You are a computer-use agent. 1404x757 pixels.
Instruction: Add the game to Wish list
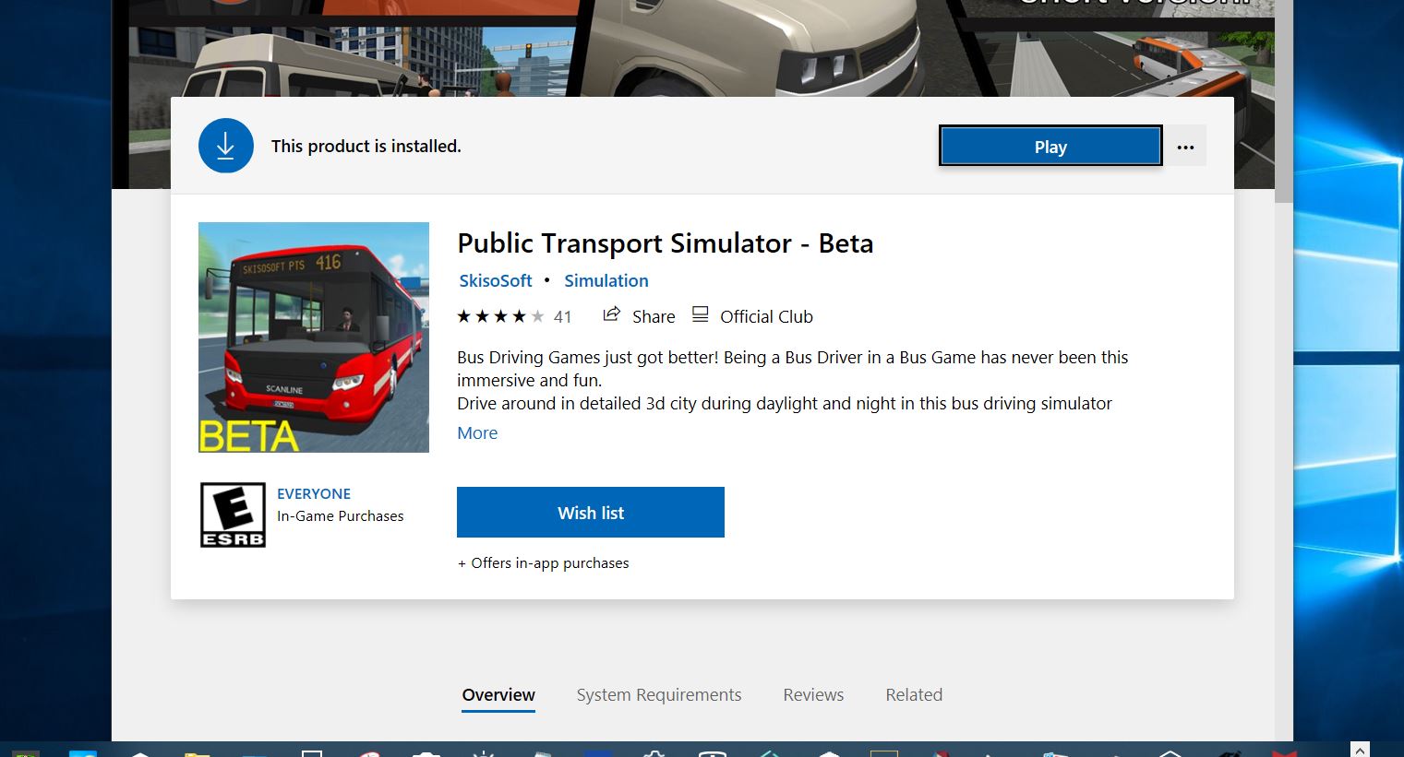[x=591, y=513]
